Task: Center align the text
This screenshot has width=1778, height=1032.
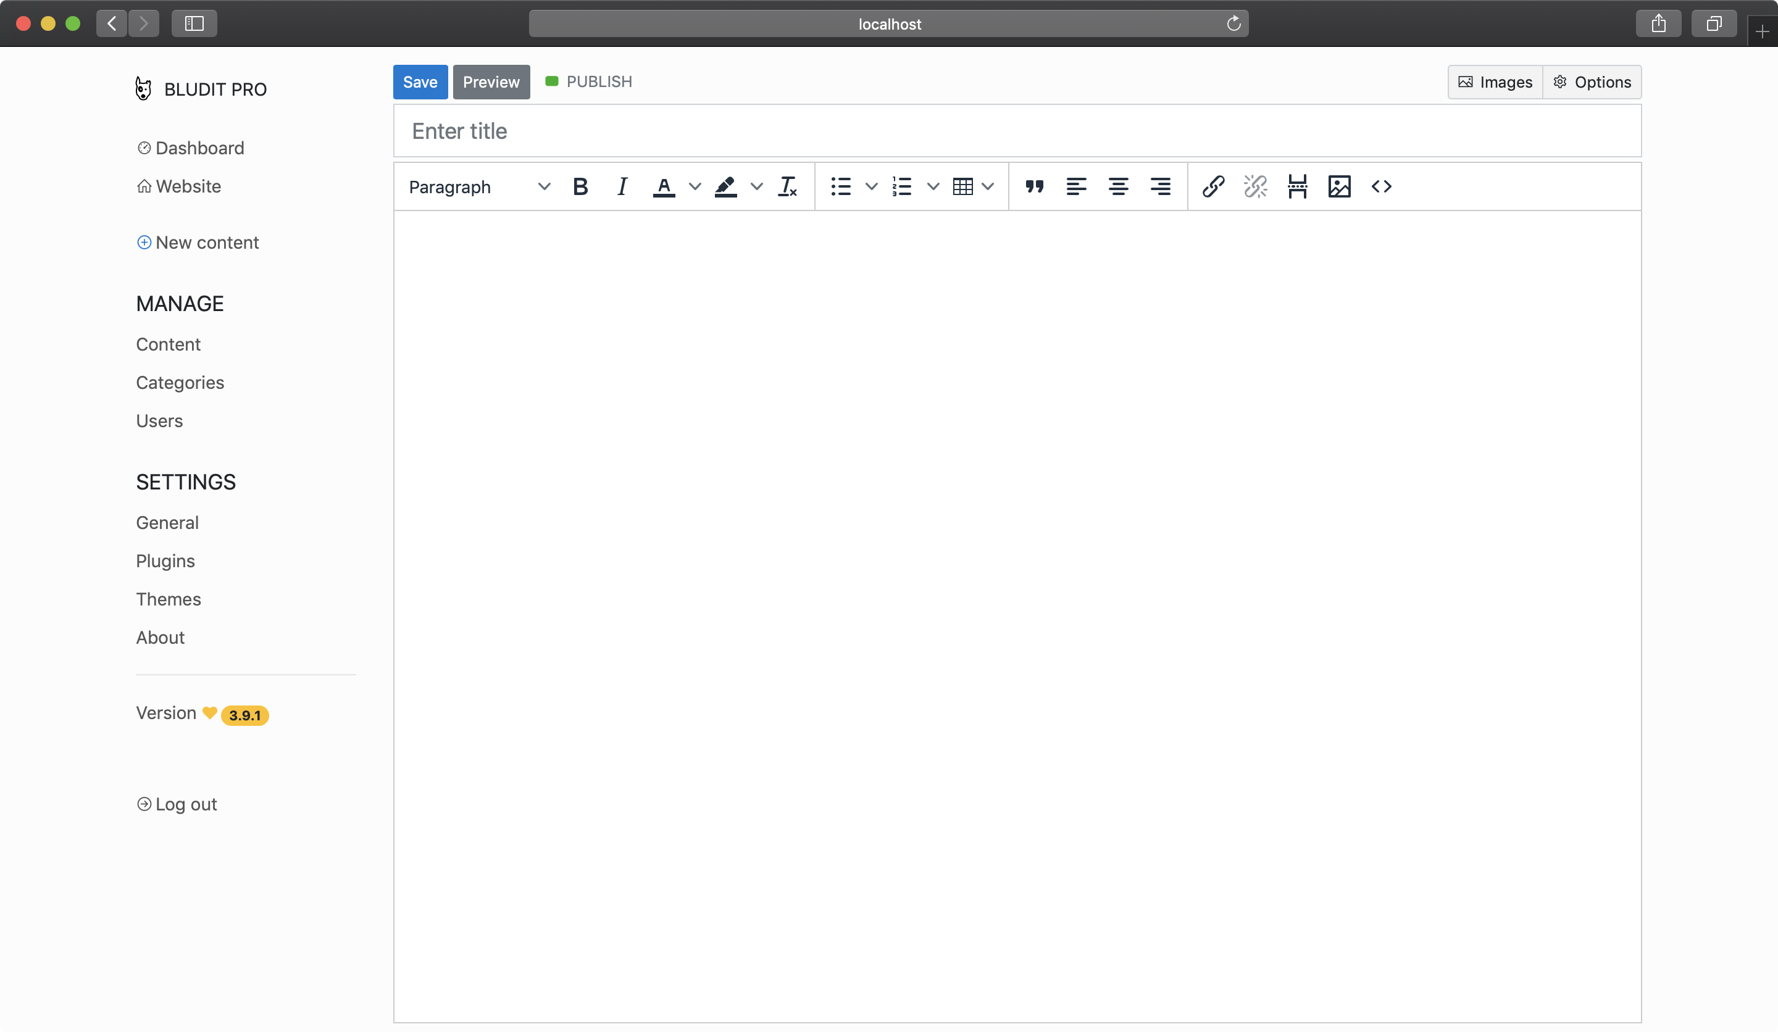Action: coord(1118,187)
